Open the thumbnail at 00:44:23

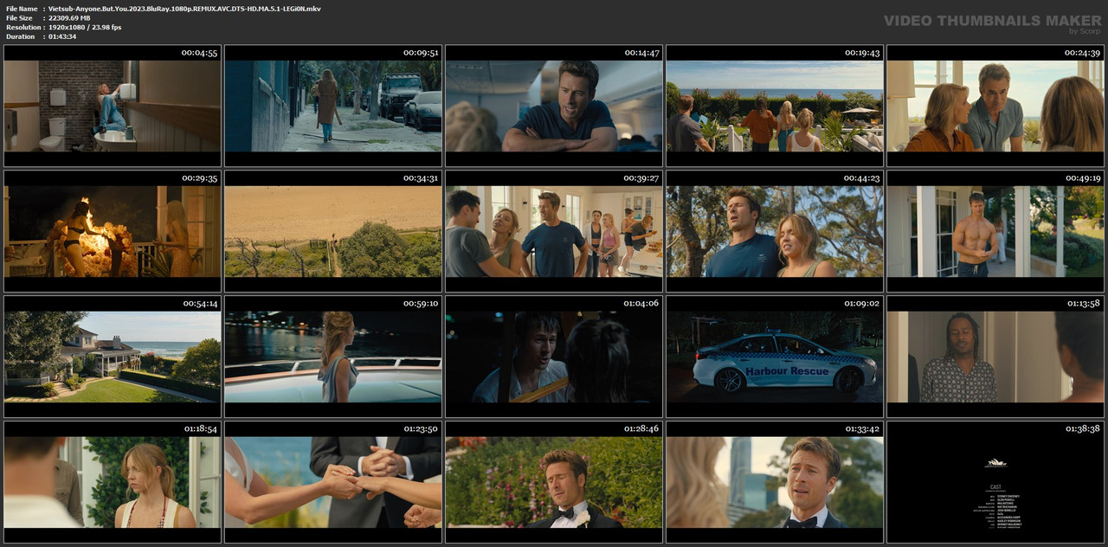point(775,231)
